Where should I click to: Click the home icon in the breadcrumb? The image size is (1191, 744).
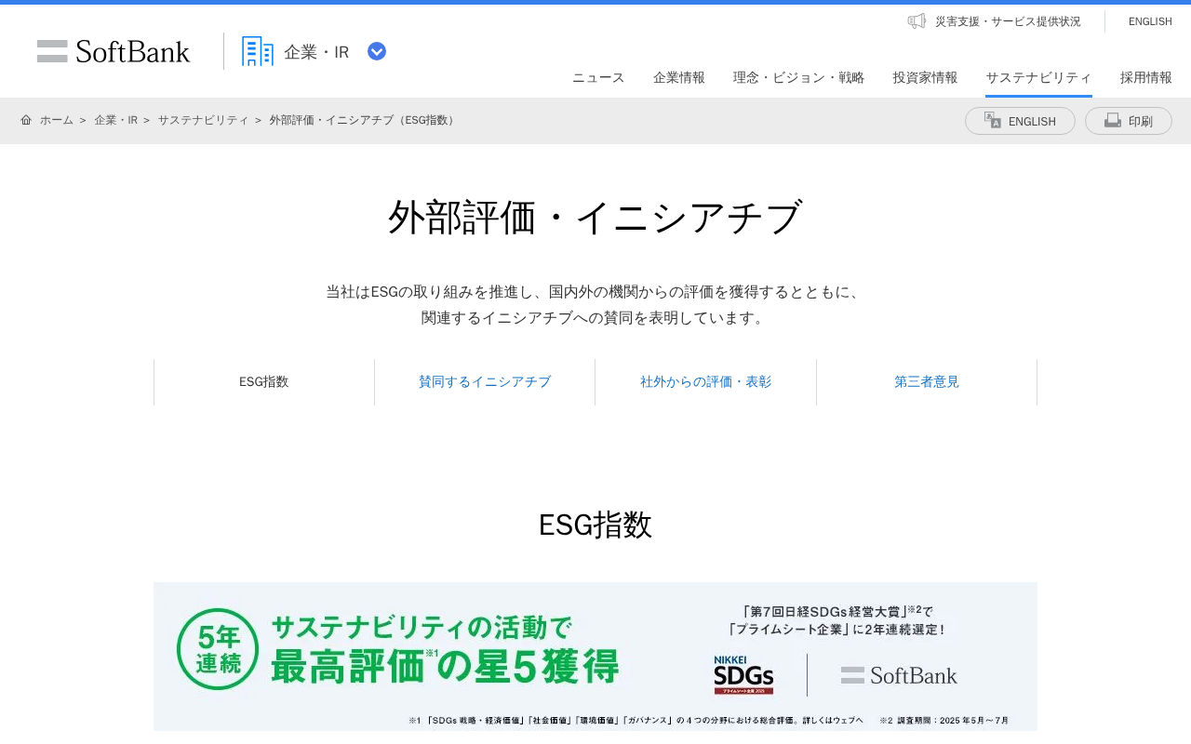pyautogui.click(x=26, y=120)
